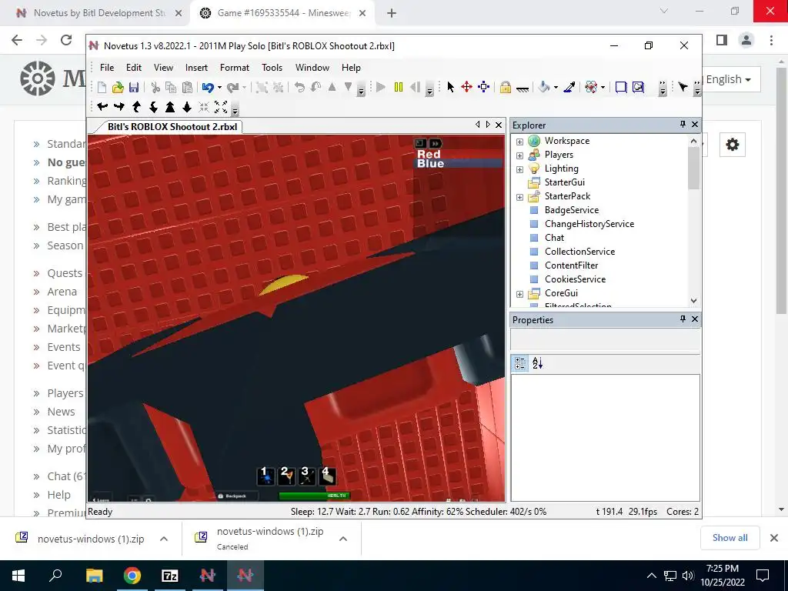Click the camera tilt up arrow
Viewport: 788px width, 591px height.
coord(136,106)
